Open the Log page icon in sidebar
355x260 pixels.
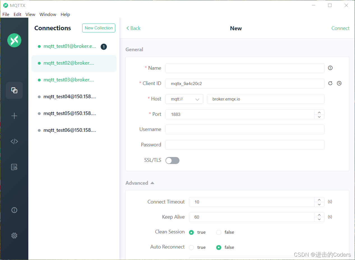14,167
